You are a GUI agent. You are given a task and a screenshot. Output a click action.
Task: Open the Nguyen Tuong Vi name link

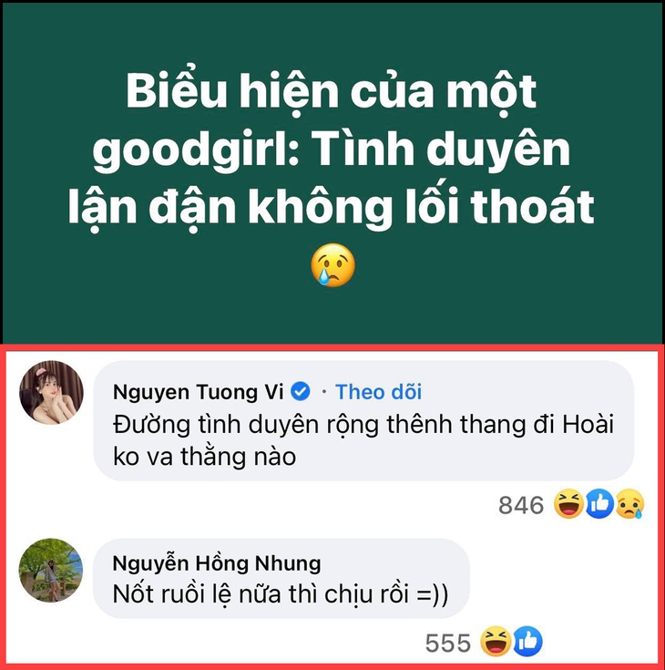click(199, 392)
